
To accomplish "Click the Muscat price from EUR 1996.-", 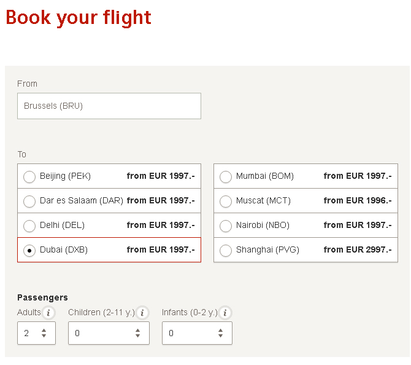I will (x=357, y=201).
